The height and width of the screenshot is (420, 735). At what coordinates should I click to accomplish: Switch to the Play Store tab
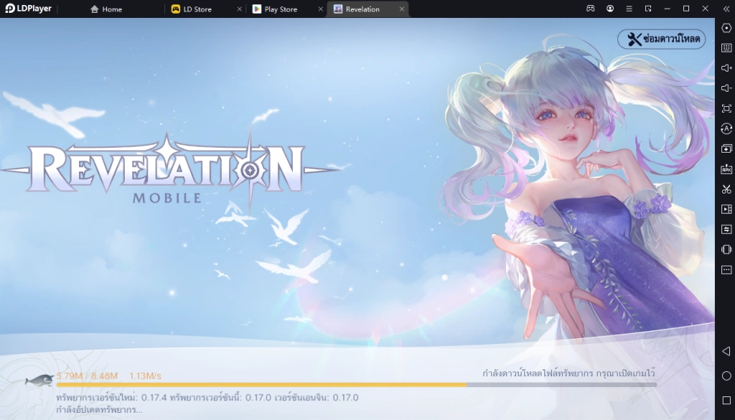click(275, 9)
